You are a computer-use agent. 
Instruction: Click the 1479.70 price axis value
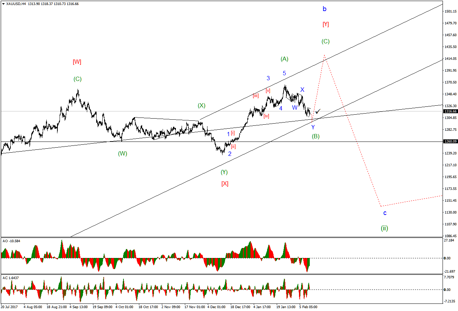click(450, 23)
